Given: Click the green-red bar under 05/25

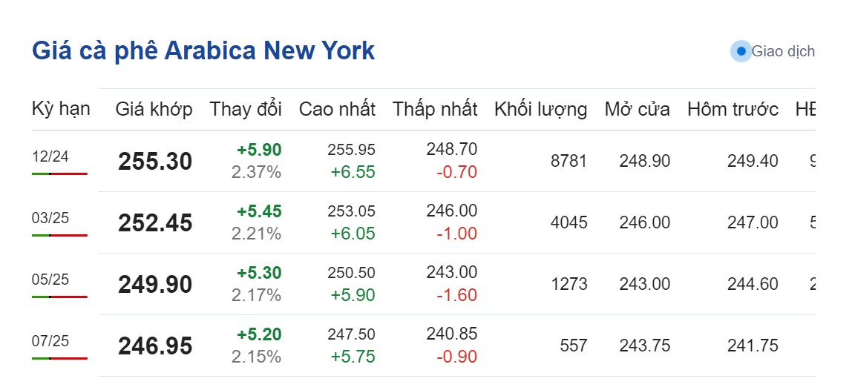Looking at the screenshot, I should point(59,297).
